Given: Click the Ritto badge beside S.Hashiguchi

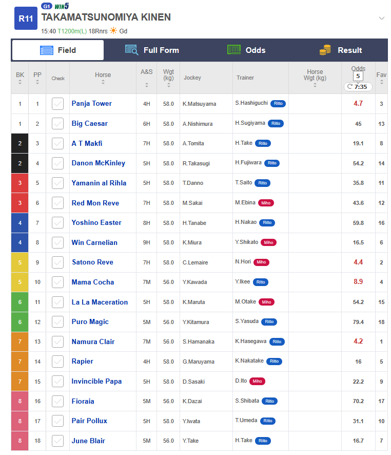Looking at the screenshot, I should (278, 104).
